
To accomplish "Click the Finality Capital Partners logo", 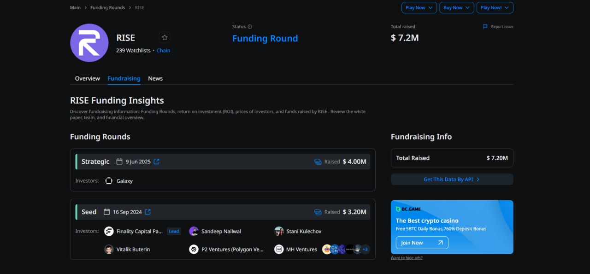I will tap(109, 231).
